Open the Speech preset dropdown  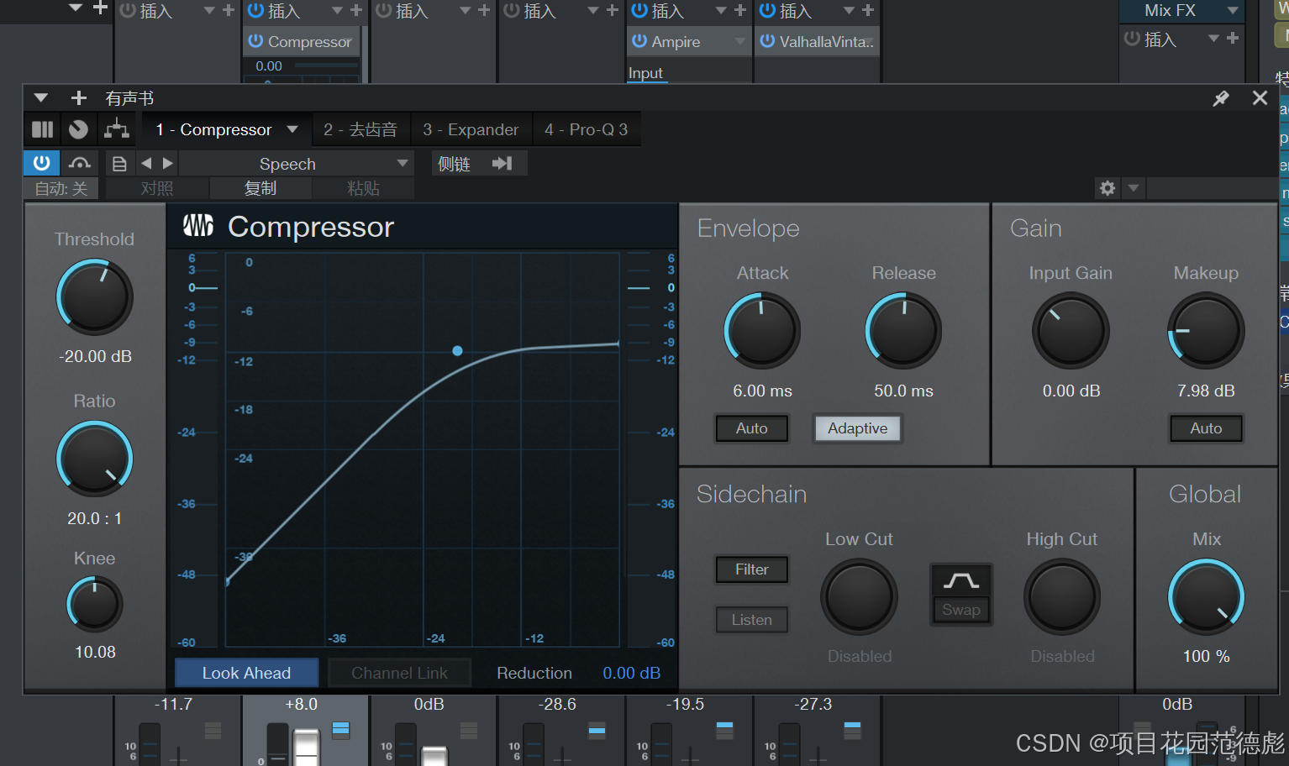[296, 164]
